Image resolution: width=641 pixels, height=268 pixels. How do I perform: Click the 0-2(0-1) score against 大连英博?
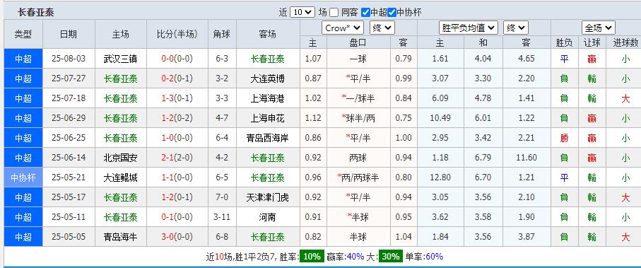coord(177,78)
